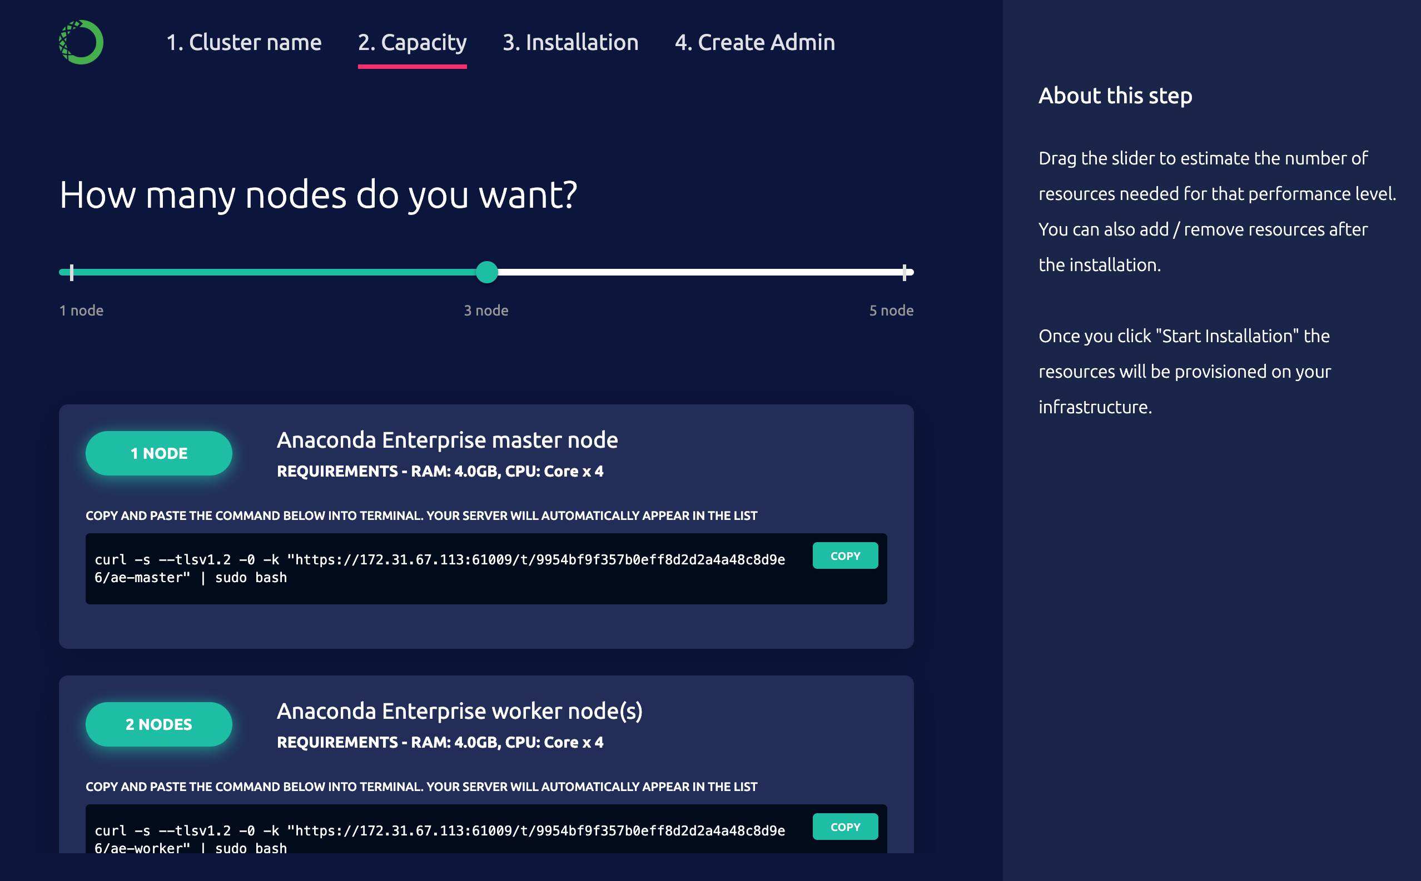Click the Drag the slider help paragraph
This screenshot has height=881, width=1421.
tap(1218, 212)
